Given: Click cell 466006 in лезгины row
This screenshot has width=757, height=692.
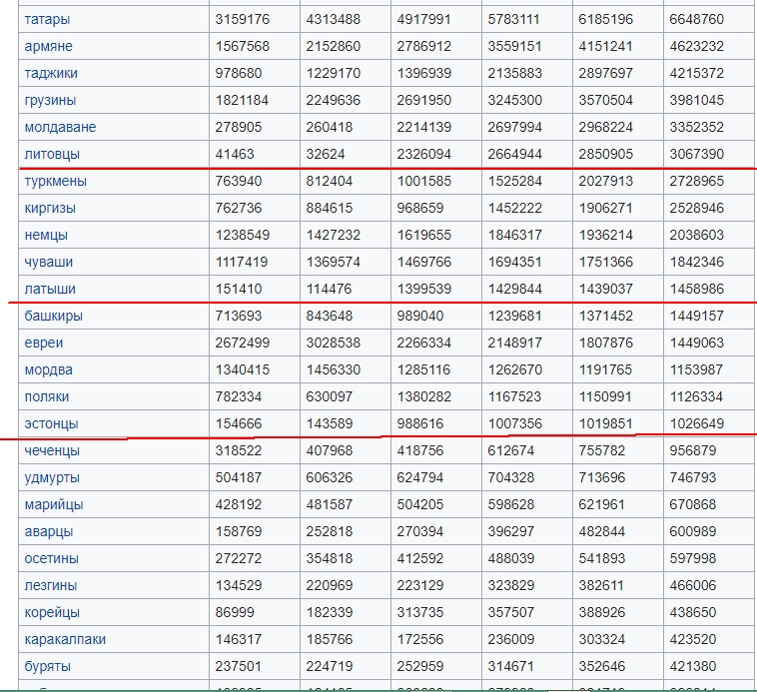Looking at the screenshot, I should 693,586.
